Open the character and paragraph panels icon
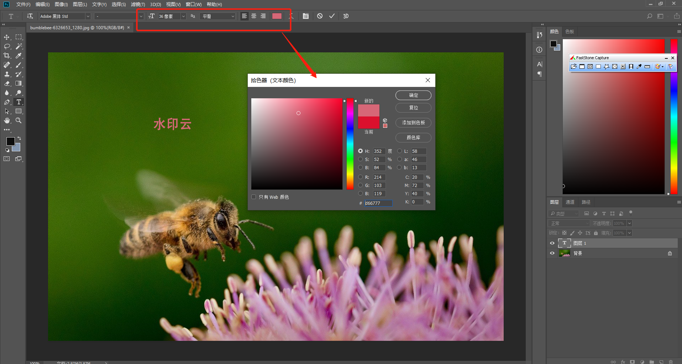This screenshot has width=682, height=364. tap(306, 16)
